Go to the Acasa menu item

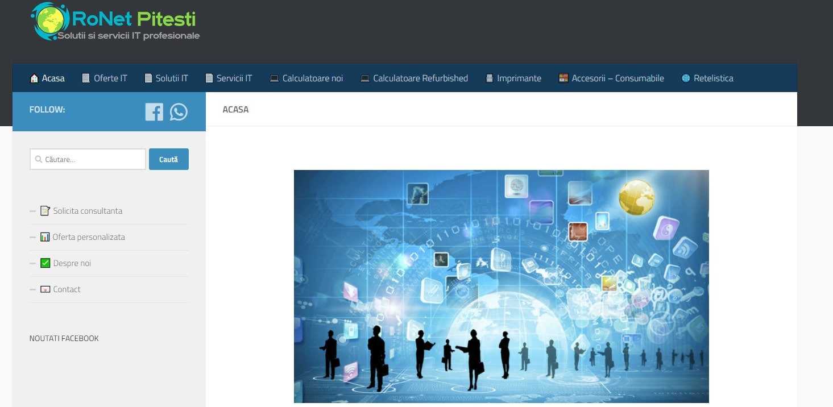click(x=47, y=78)
